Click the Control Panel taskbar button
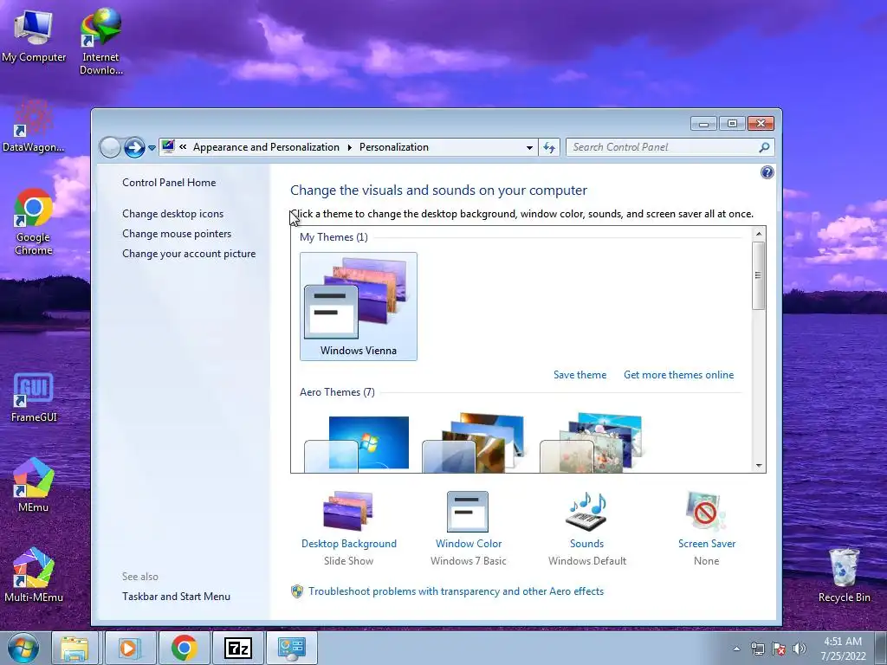This screenshot has height=665, width=887. click(x=291, y=648)
